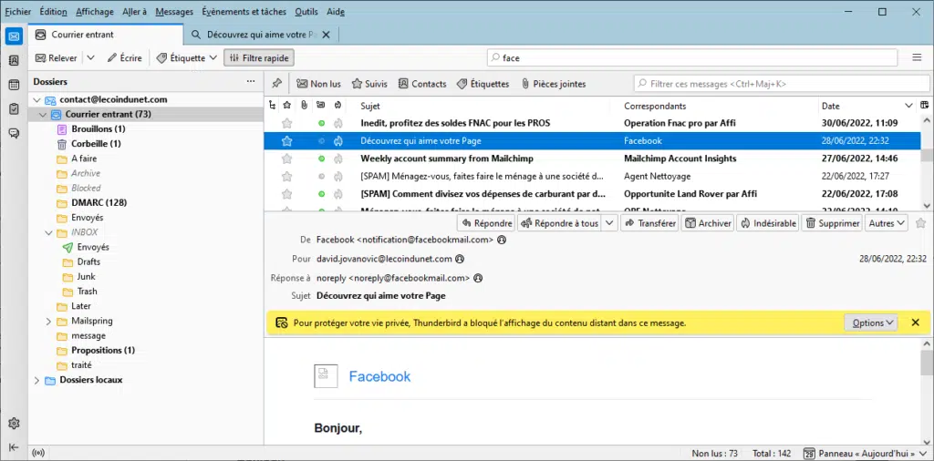Open Répondre à tous dropdown arrow
Image resolution: width=934 pixels, height=461 pixels.
(x=608, y=223)
